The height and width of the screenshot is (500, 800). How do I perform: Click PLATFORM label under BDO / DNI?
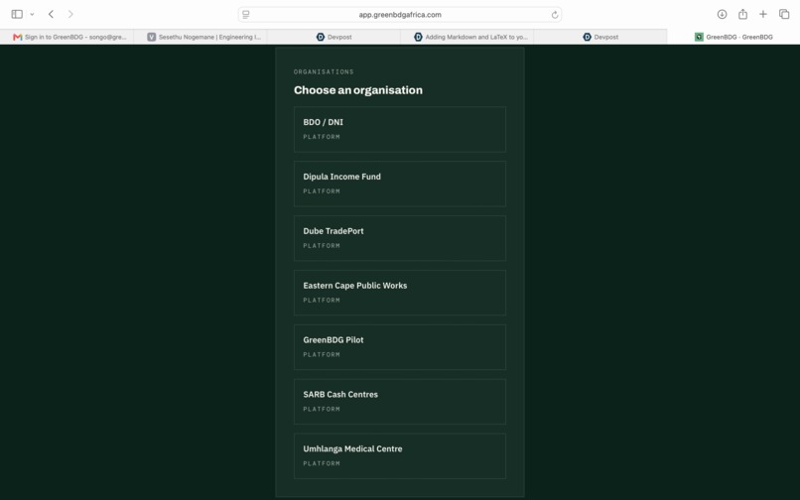click(322, 137)
